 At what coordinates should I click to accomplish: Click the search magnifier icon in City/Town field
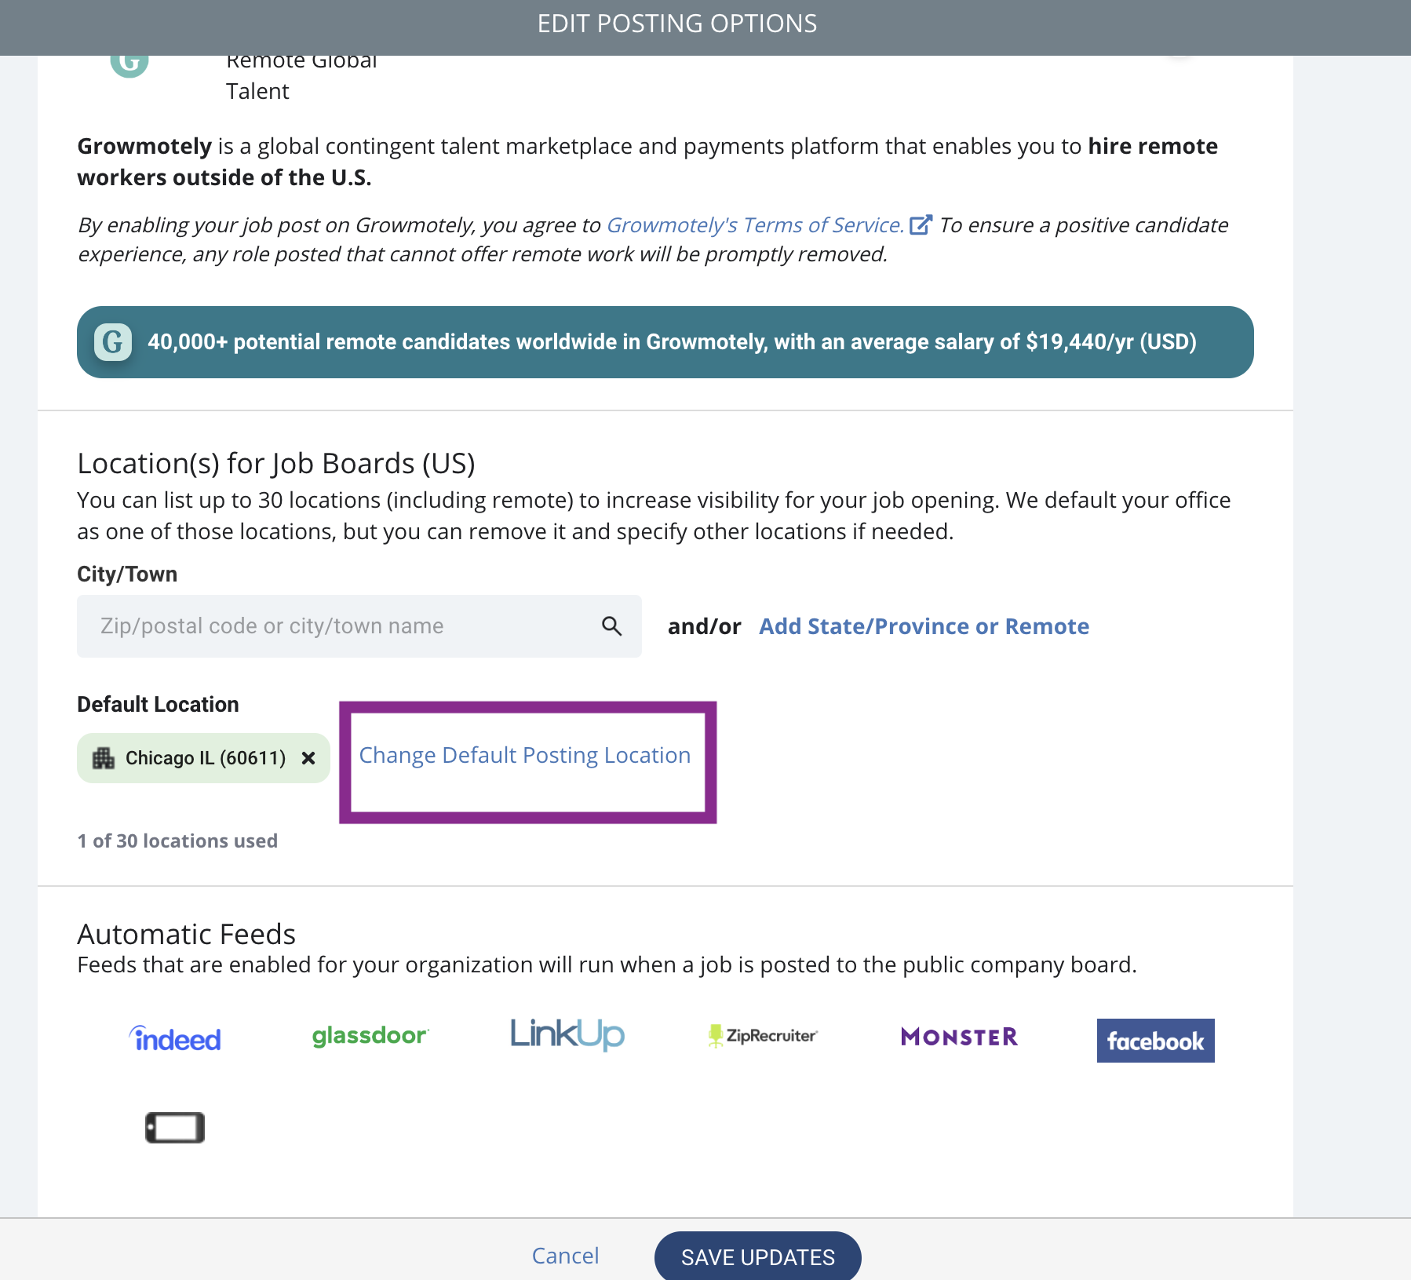coord(611,625)
